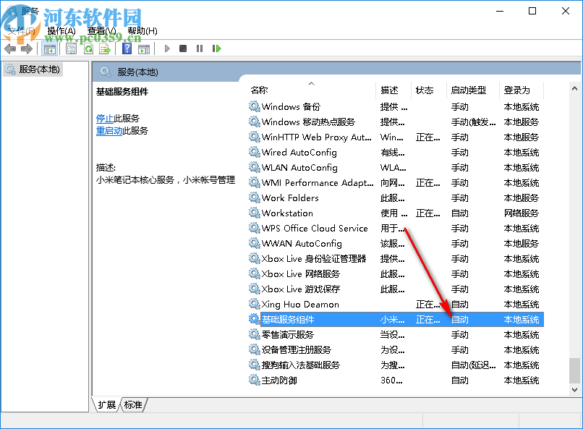Open the 查看(V) menu

click(x=101, y=31)
